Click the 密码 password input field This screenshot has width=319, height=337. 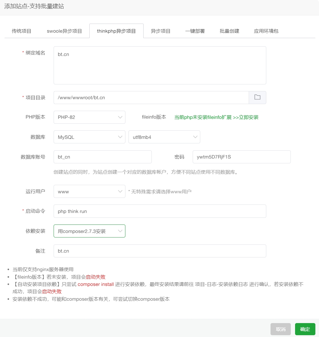coord(241,157)
